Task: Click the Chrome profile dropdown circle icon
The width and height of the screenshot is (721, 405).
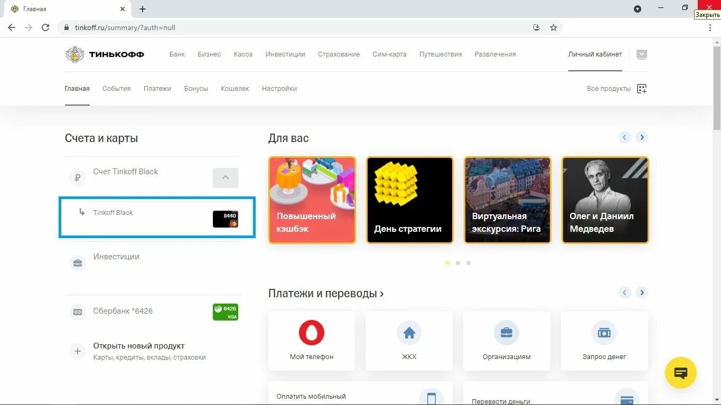Action: pos(638,9)
